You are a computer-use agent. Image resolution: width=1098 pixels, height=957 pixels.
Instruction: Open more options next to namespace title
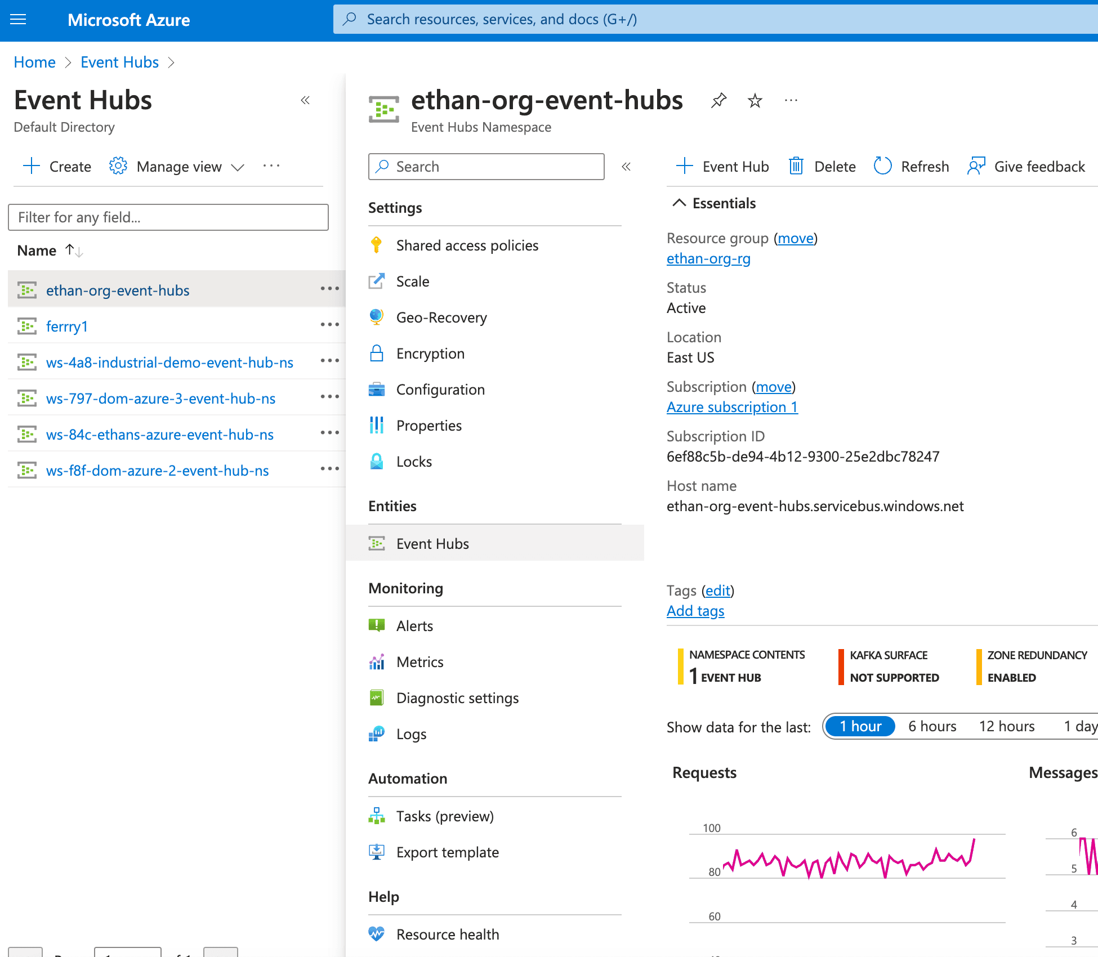pyautogui.click(x=791, y=101)
